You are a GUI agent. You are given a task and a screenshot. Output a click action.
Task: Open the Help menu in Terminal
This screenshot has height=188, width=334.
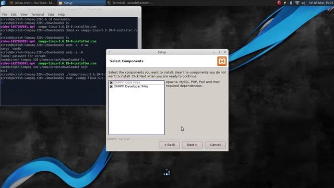(62, 15)
